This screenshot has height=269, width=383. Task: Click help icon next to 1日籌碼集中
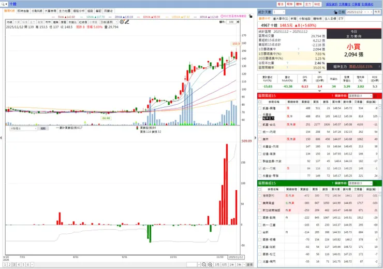click(x=299, y=49)
